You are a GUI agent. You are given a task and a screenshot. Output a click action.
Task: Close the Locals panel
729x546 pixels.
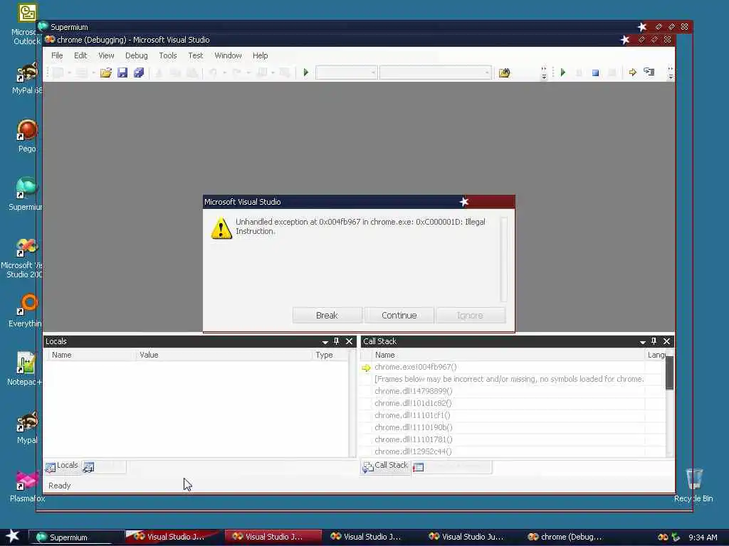(349, 341)
